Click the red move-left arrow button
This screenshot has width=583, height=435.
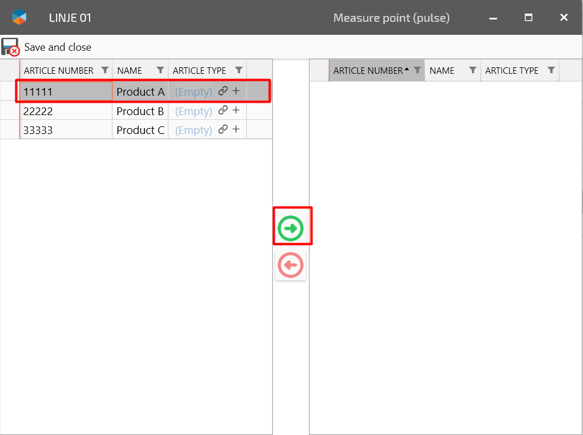tap(291, 265)
